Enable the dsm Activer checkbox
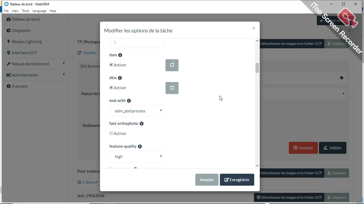 pos(111,65)
